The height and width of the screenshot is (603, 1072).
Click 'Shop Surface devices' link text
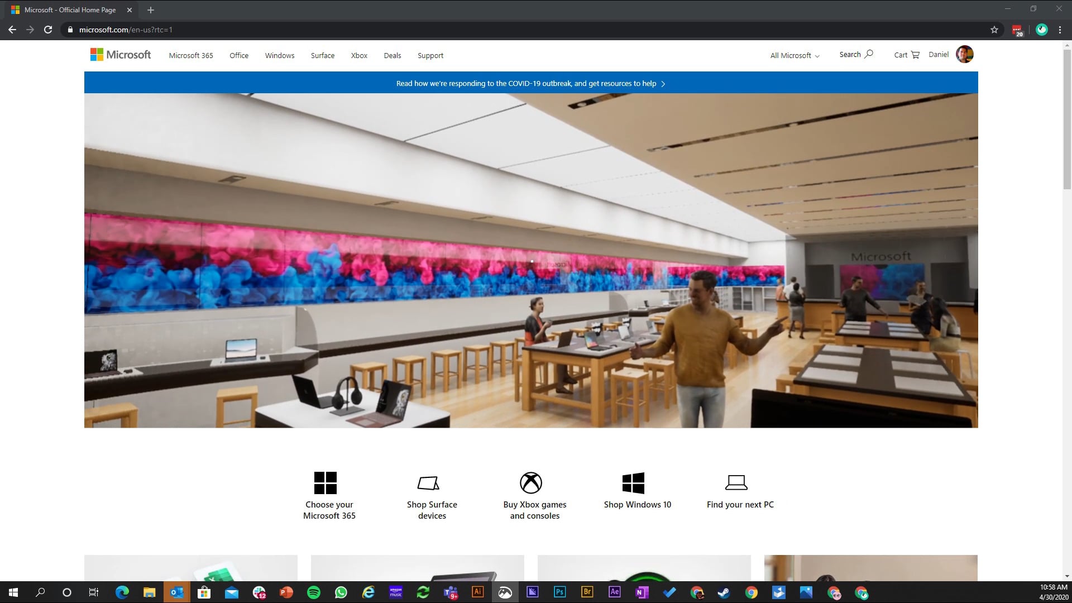click(432, 510)
